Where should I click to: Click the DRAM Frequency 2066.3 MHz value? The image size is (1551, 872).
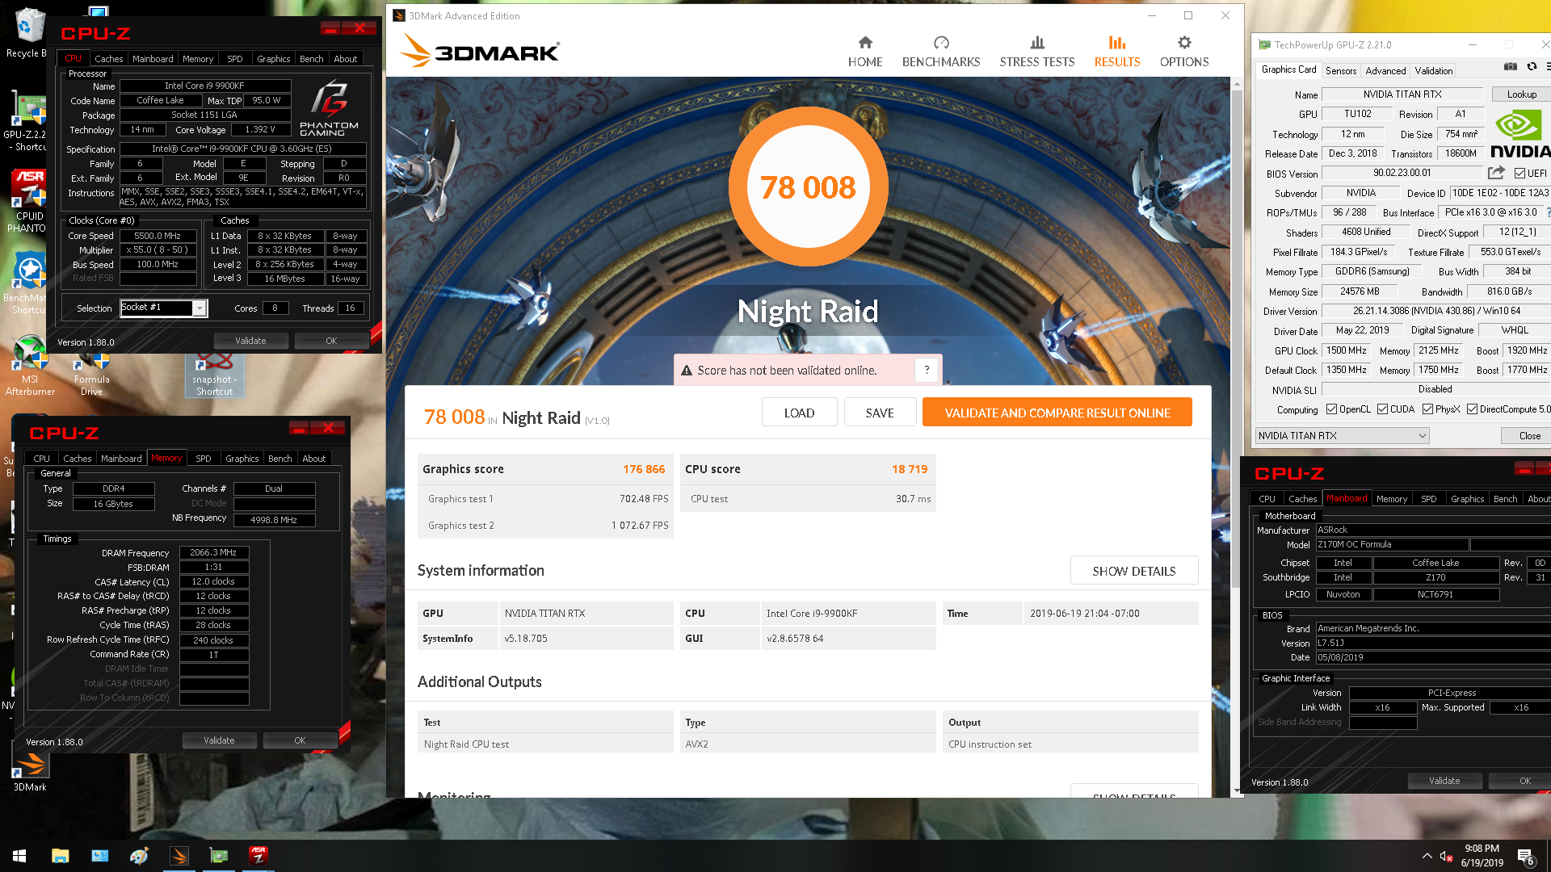[x=214, y=553]
